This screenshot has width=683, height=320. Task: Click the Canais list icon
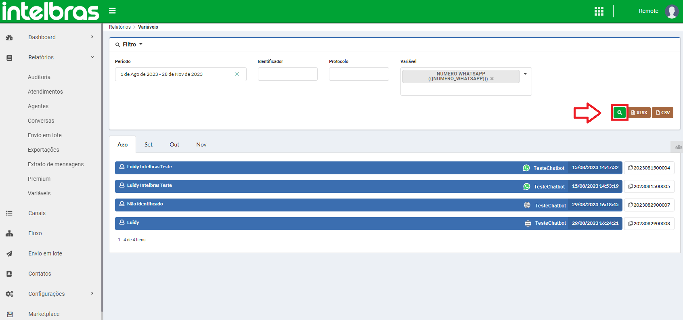click(9, 213)
